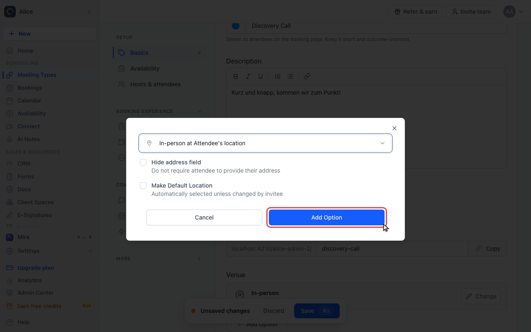Expand the MORE section in setup panel
The width and height of the screenshot is (531, 332).
(200, 259)
